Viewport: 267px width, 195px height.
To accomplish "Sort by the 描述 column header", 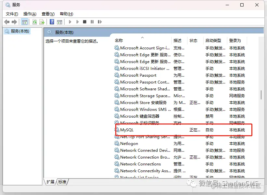I will pyautogui.click(x=179, y=41).
